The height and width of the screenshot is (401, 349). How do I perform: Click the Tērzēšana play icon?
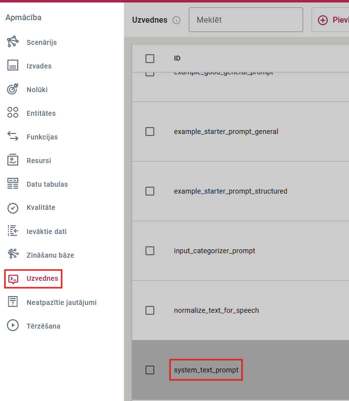(x=13, y=326)
